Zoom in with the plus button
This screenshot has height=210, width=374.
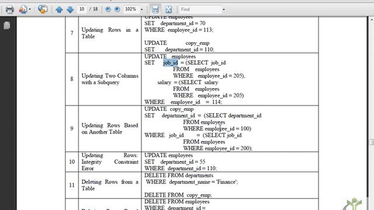click(117, 9)
